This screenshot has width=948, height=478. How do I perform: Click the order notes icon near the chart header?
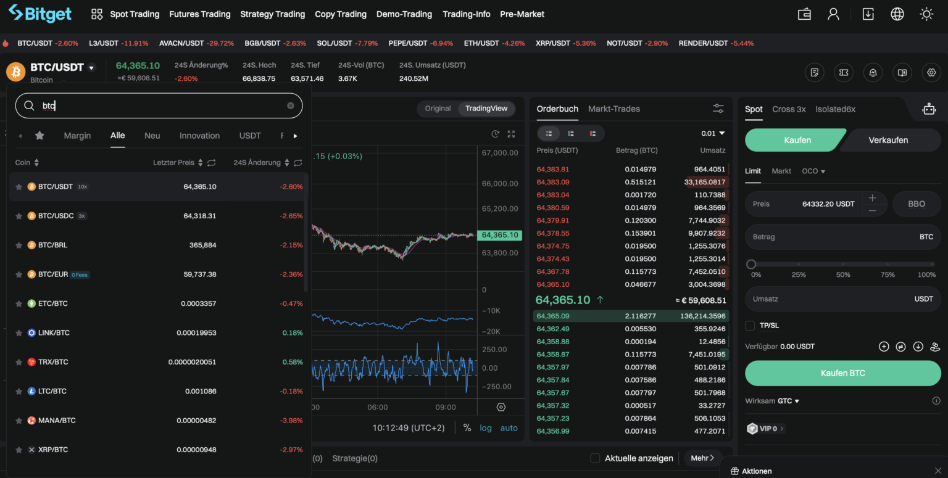pos(814,72)
